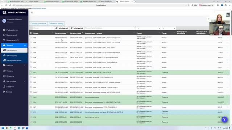Check the checkbox for order 918
The width and height of the screenshot is (232, 130).
point(31,43)
